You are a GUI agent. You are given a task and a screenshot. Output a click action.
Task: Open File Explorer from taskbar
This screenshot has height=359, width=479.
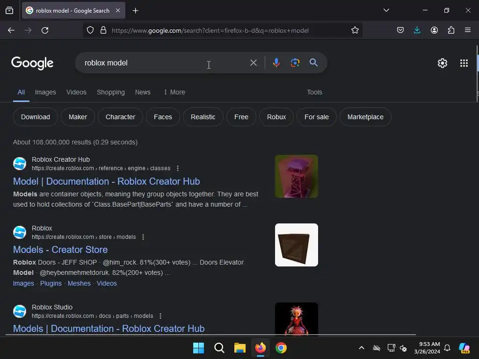240,348
